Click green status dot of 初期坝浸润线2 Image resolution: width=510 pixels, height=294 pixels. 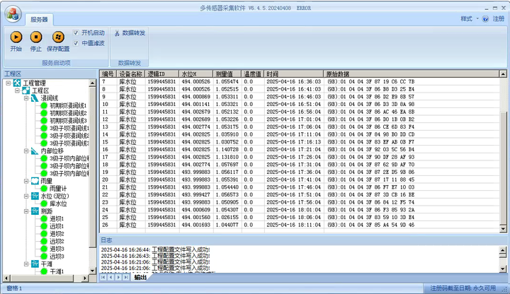tap(44, 113)
